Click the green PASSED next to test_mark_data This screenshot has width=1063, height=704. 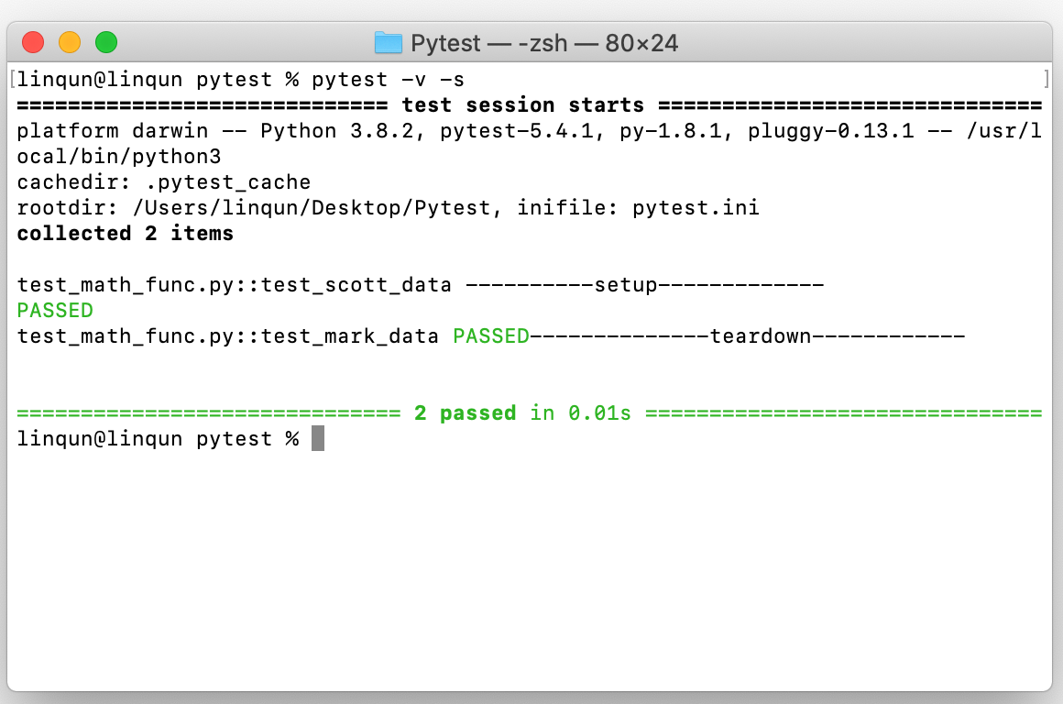491,335
